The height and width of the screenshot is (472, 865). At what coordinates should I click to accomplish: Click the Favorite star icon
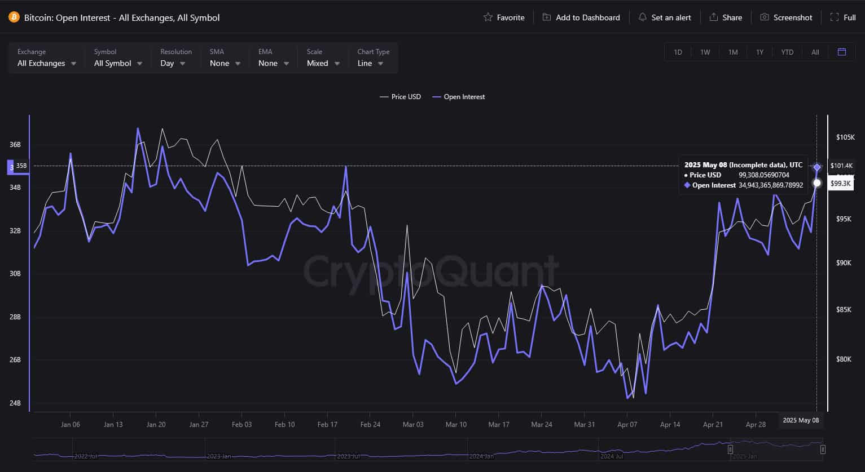(x=488, y=17)
